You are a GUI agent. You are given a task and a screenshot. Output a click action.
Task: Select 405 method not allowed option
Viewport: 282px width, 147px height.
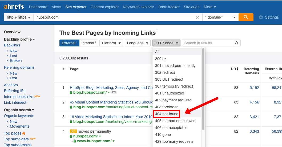pos(177,121)
